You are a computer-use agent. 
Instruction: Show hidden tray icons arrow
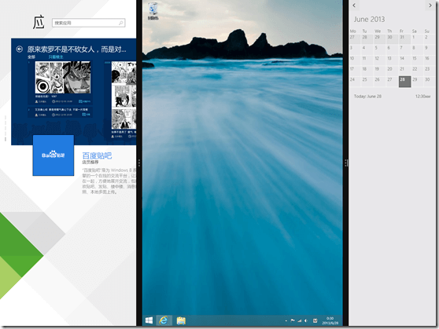coord(286,320)
